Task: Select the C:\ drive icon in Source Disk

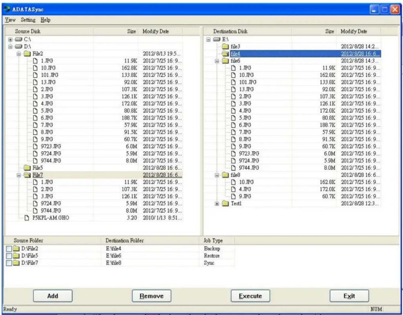Action: [19, 39]
